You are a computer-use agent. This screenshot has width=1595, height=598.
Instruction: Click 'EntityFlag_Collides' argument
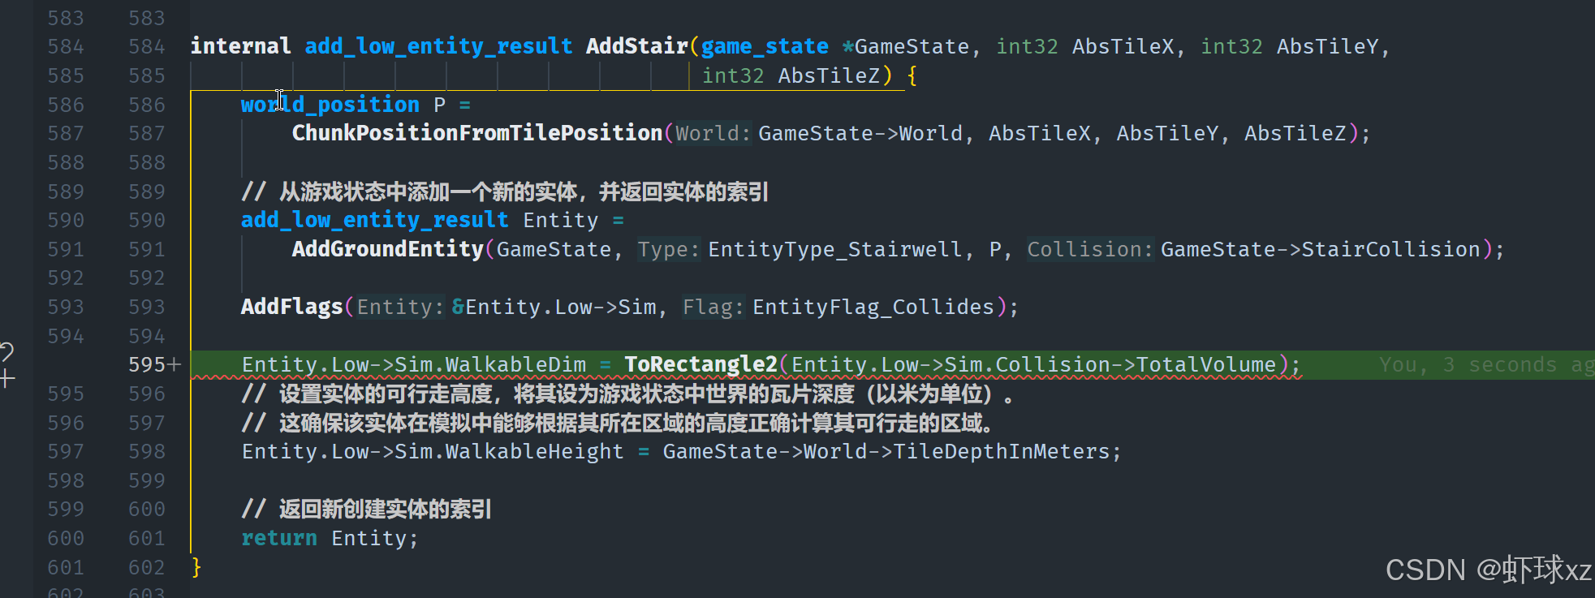(x=873, y=307)
